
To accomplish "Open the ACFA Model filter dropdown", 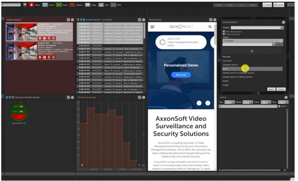I will (248, 102).
